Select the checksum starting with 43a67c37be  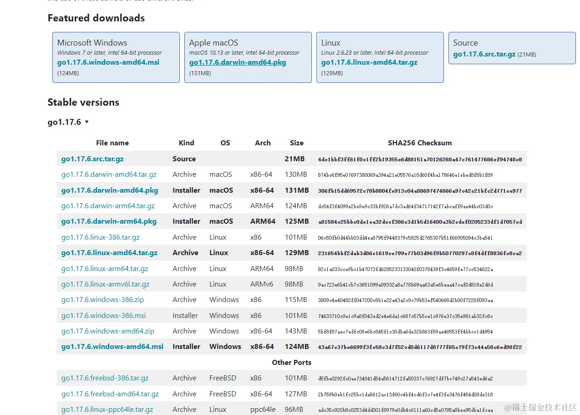click(420, 347)
